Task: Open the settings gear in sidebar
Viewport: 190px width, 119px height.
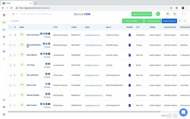Action: (x=4, y=115)
